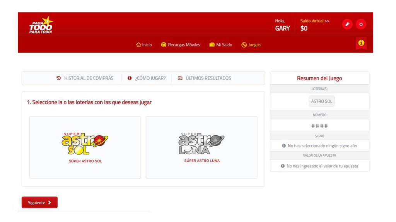Select the Súper Astro Luna lottery card

[201, 147]
